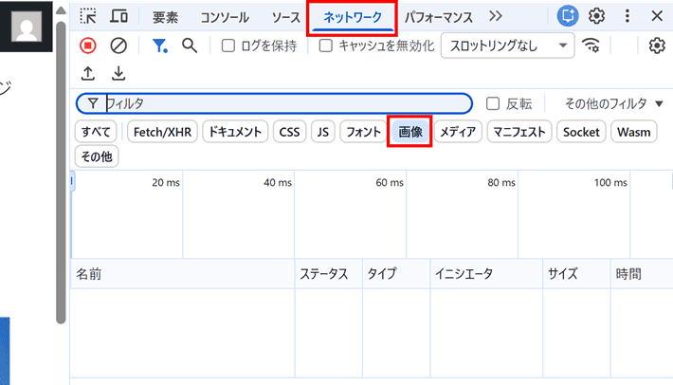
Task: Filter requests by Socket
Action: [581, 132]
